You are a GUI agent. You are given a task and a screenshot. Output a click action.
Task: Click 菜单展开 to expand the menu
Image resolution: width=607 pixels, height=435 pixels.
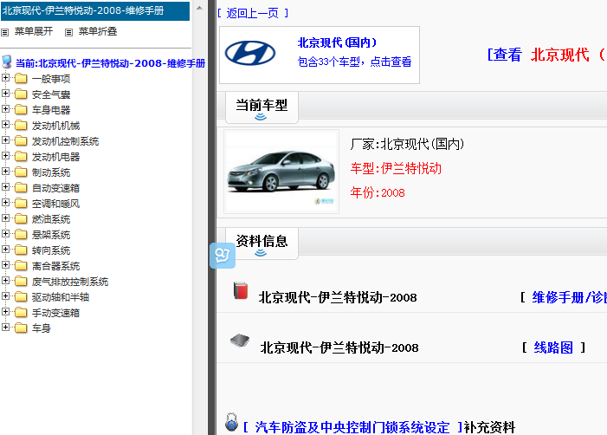click(34, 31)
